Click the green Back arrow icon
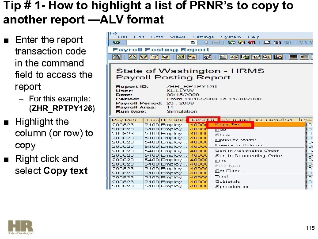The height and width of the screenshot is (239, 318). (x=231, y=42)
